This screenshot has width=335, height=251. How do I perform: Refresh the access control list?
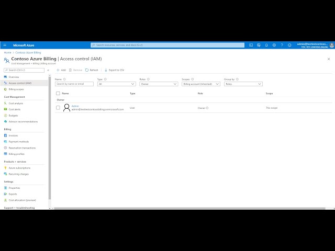coord(92,70)
